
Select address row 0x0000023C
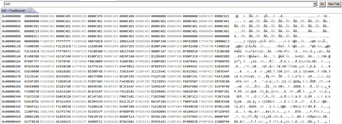click(12, 72)
